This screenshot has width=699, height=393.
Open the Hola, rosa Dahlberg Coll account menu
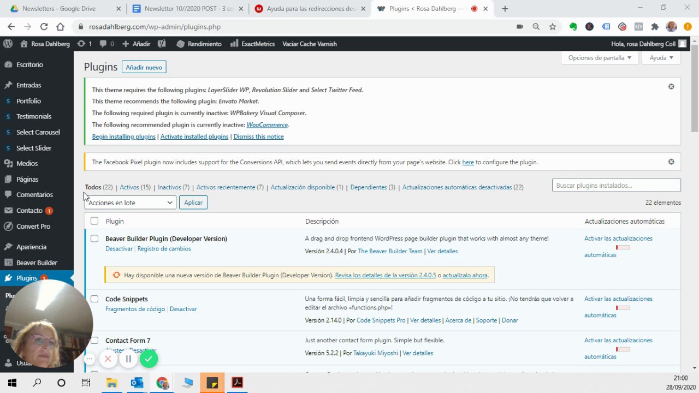coord(649,44)
